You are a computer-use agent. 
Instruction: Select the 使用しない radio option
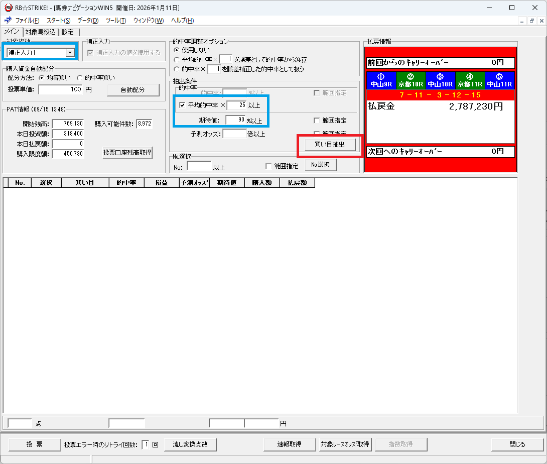(x=177, y=50)
